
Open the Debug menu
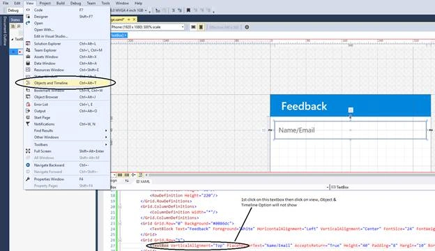75,3
